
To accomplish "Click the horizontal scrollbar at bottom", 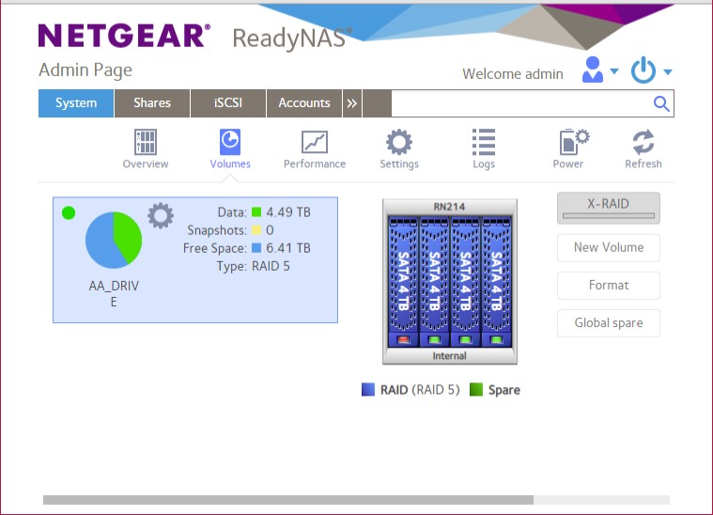I will click(288, 500).
